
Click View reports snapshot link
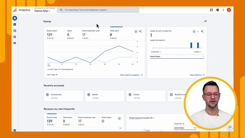click(131, 75)
